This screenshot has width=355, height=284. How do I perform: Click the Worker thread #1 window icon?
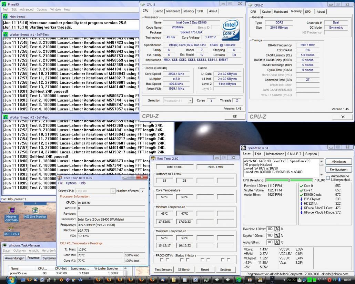click(x=5, y=35)
